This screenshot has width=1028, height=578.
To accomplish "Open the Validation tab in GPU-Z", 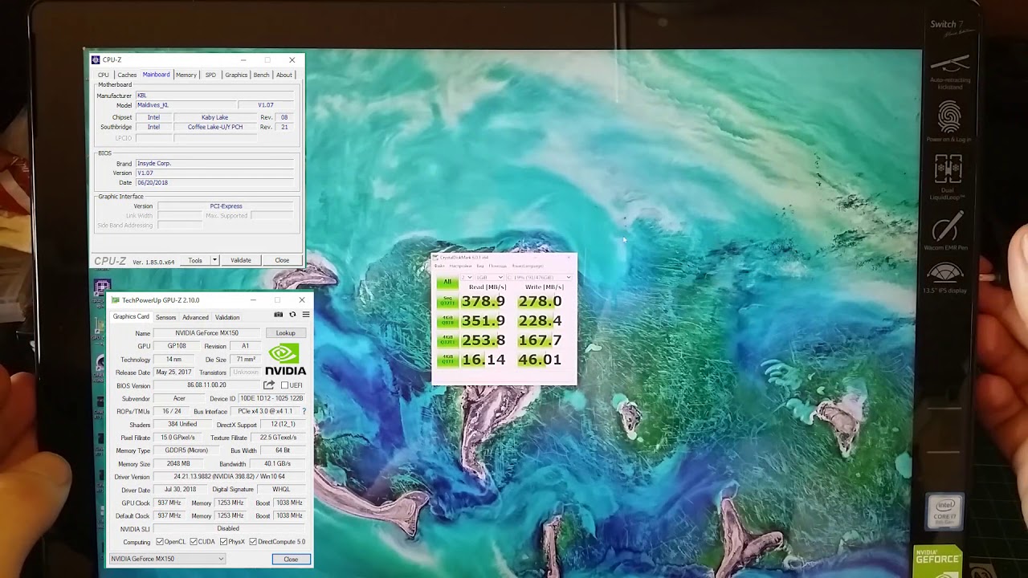I will [227, 317].
